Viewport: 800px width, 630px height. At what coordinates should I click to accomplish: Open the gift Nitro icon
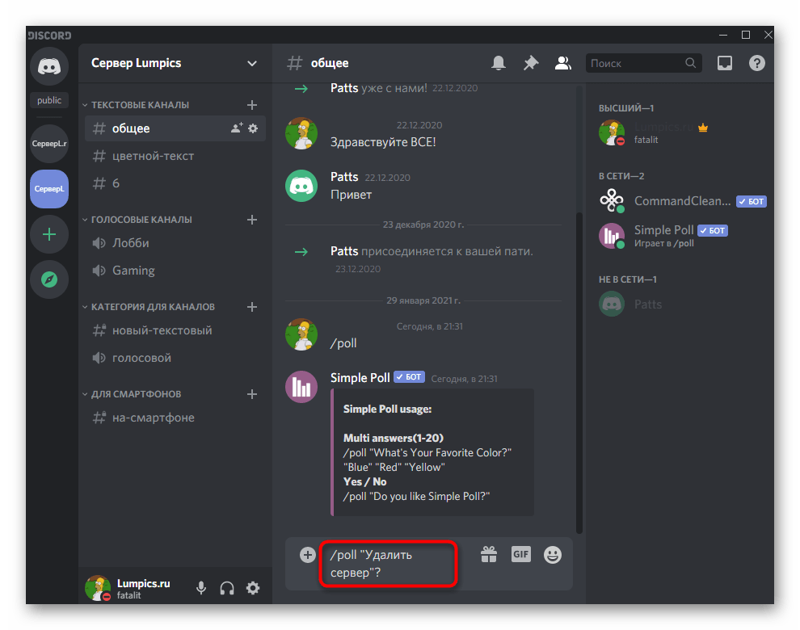(x=488, y=554)
